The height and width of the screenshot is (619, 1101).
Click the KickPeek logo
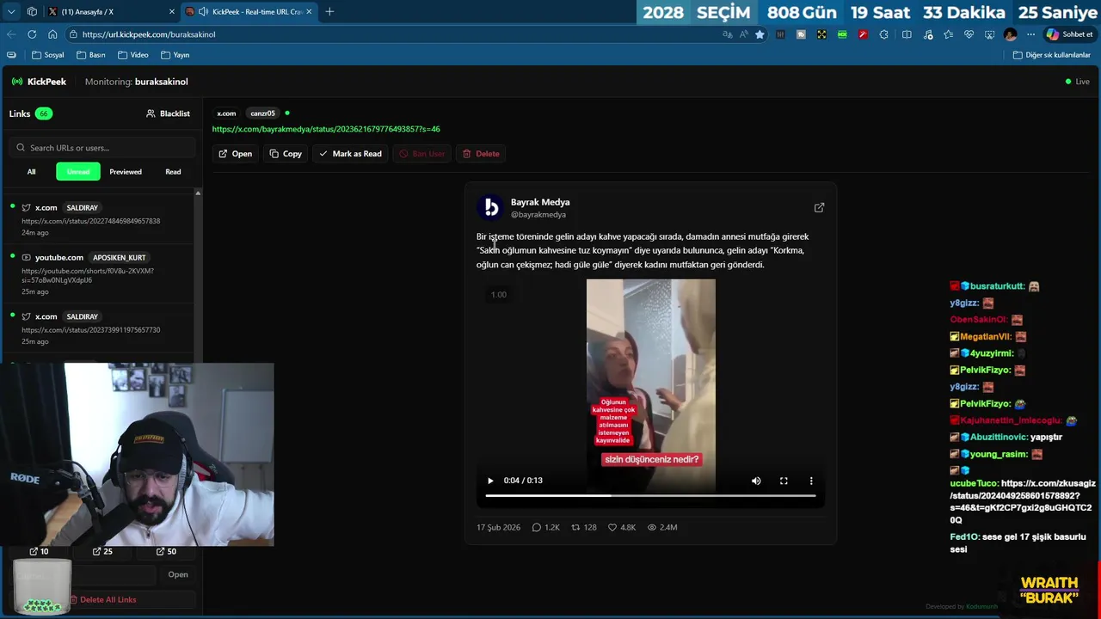(39, 82)
